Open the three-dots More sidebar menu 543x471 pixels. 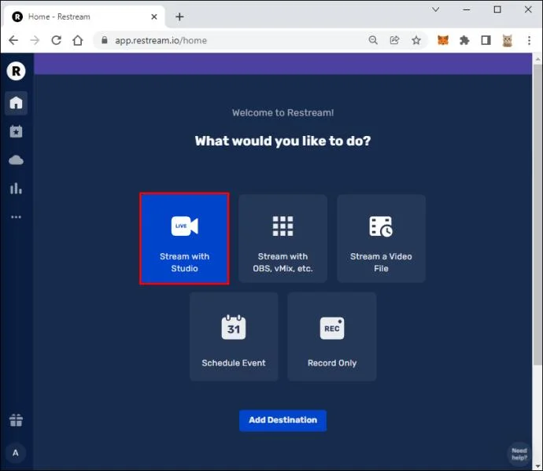click(x=16, y=217)
